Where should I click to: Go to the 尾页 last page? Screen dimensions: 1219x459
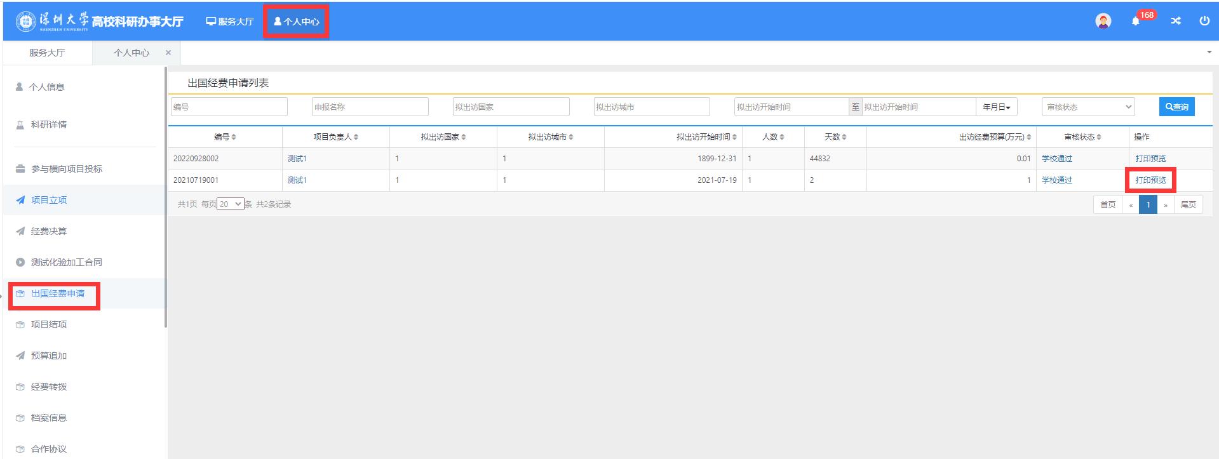click(x=1188, y=205)
